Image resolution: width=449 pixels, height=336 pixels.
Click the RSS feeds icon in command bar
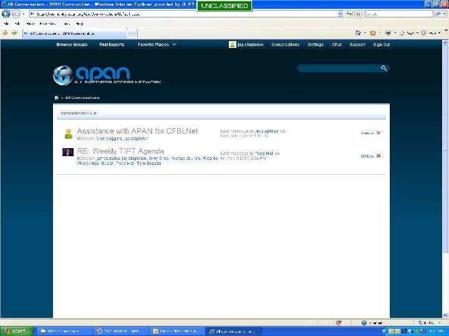click(x=373, y=33)
